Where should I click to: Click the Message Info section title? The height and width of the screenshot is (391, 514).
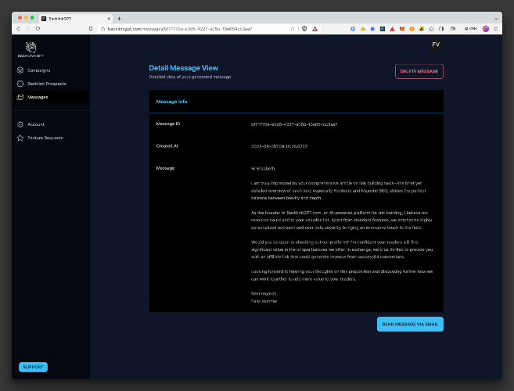click(171, 102)
